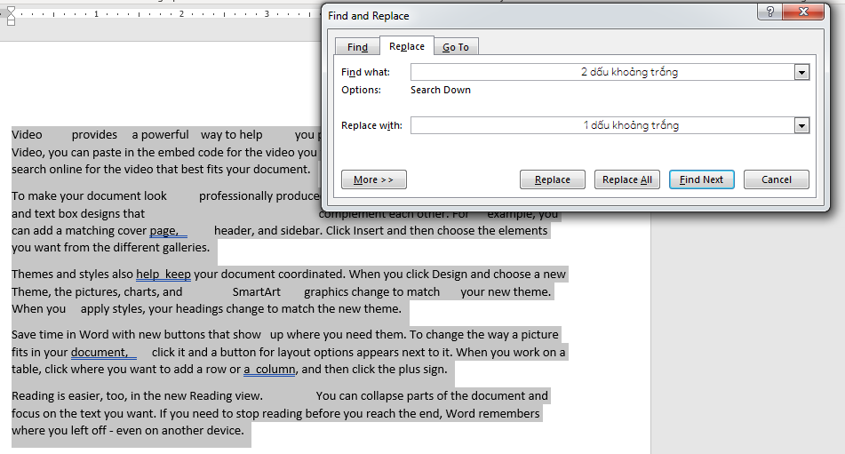Open the Go To tab
This screenshot has height=454, width=845.
[456, 47]
